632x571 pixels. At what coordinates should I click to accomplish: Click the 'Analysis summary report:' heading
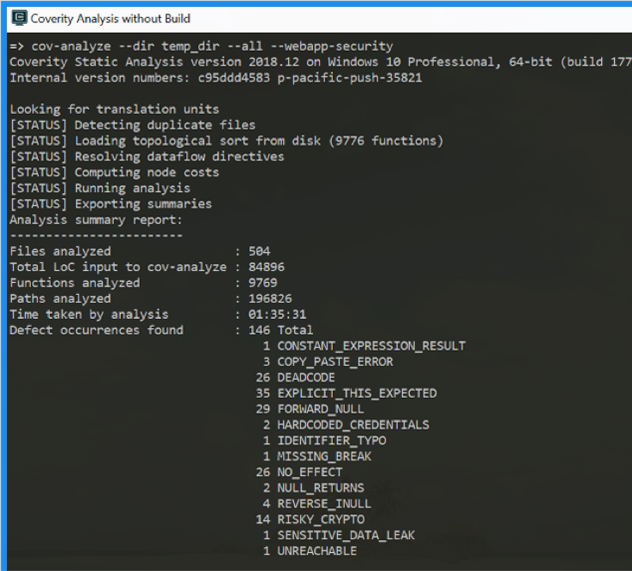tap(96, 219)
